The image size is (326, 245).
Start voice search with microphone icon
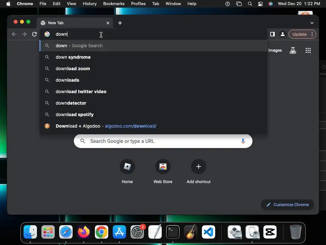coord(243,141)
